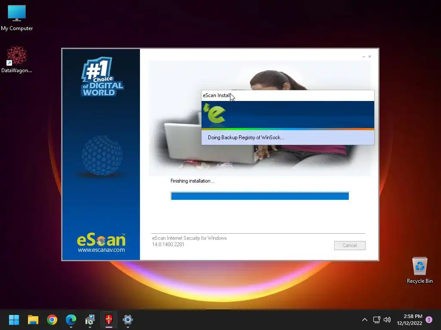Click the version number 14.0.1400.2281
Screen dimensions: 441x330
(168, 244)
